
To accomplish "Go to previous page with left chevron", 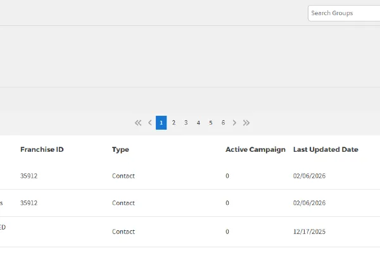I will pyautogui.click(x=150, y=123).
